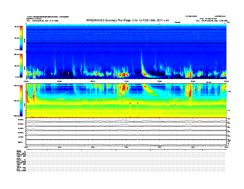
Task: Click the TNR color scale bar
Action: 21,100
